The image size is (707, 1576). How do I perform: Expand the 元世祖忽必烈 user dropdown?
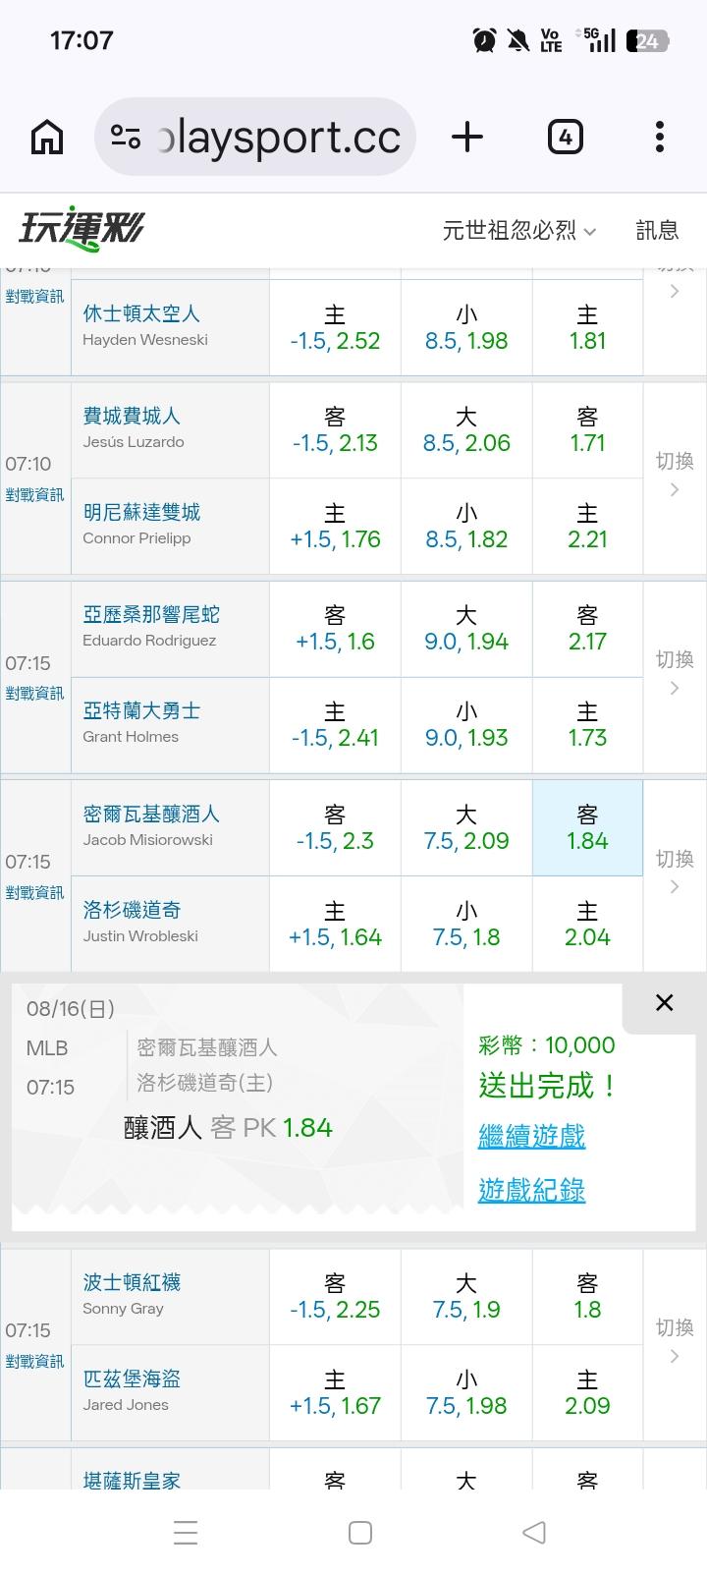(x=519, y=230)
